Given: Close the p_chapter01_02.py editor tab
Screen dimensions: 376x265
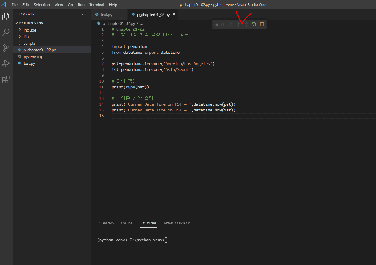Looking at the screenshot, I should pyautogui.click(x=174, y=14).
